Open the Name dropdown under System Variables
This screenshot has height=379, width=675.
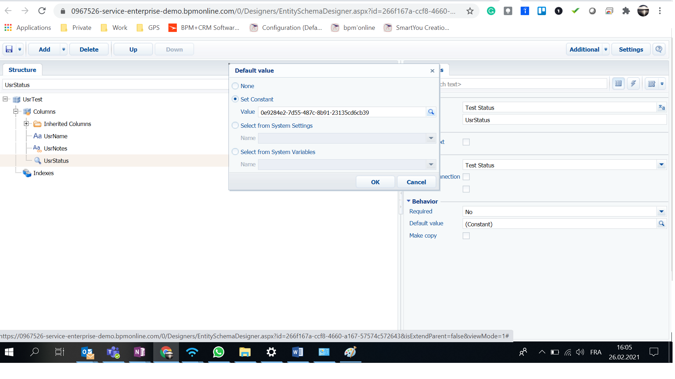pos(430,164)
